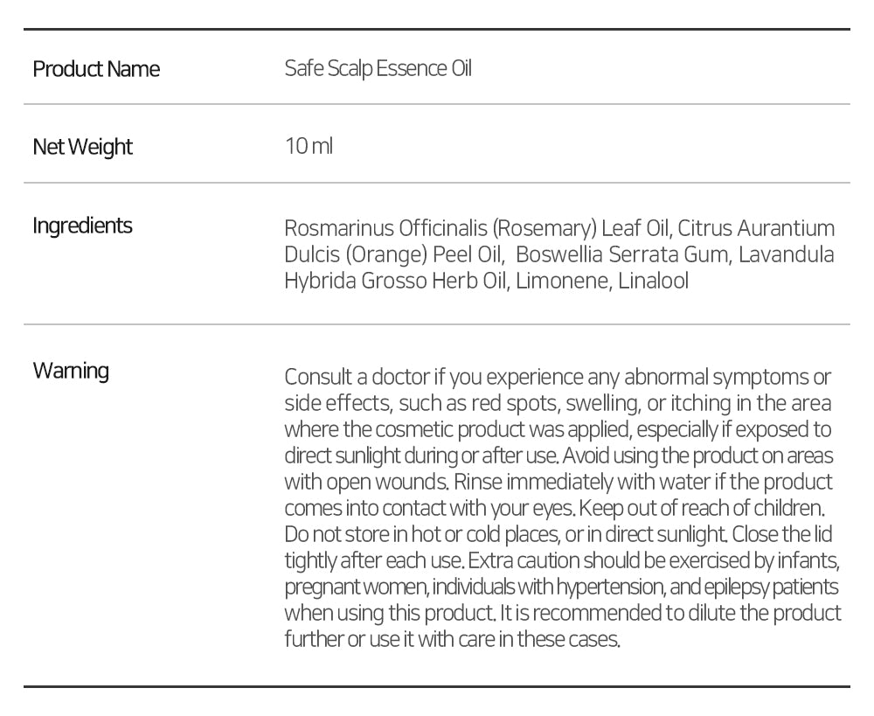Screen dimensions: 874x716
Task: Click Do not store in hot text
Action: pos(364,534)
